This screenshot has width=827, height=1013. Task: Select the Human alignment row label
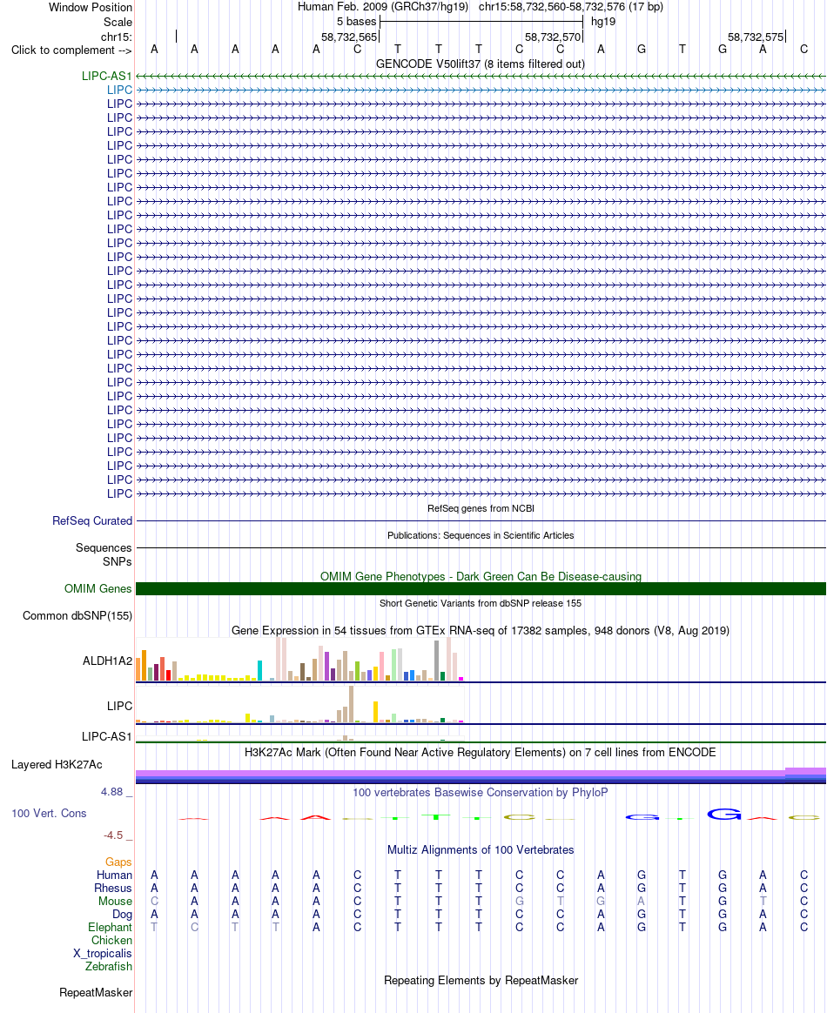[114, 875]
